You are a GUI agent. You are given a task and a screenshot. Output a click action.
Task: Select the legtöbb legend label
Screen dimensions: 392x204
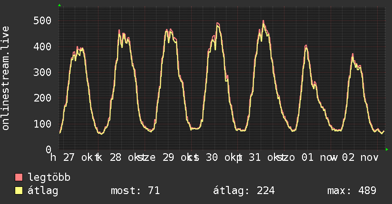click(49, 177)
